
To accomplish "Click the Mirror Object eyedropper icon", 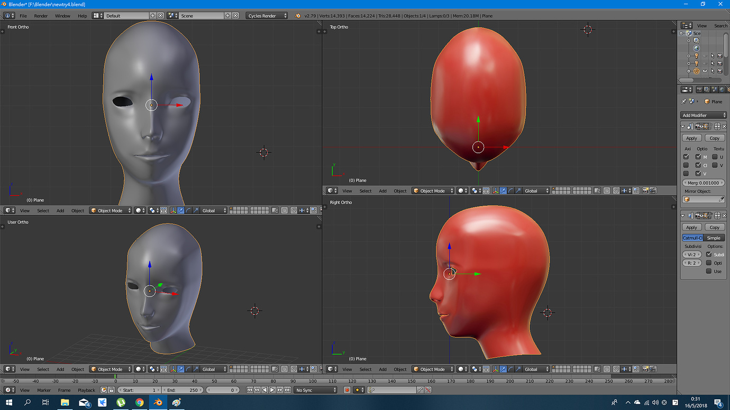I will click(x=722, y=199).
